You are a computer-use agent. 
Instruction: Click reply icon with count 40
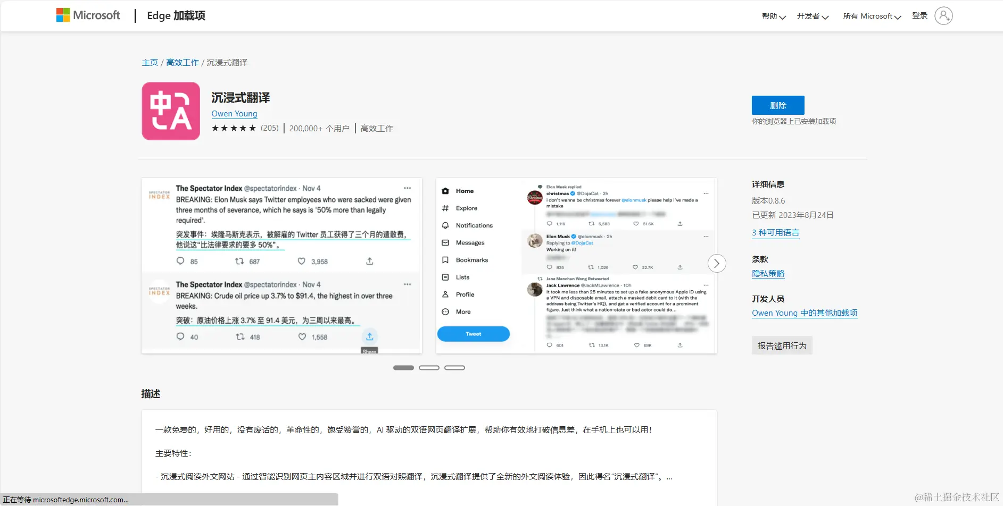coord(180,336)
